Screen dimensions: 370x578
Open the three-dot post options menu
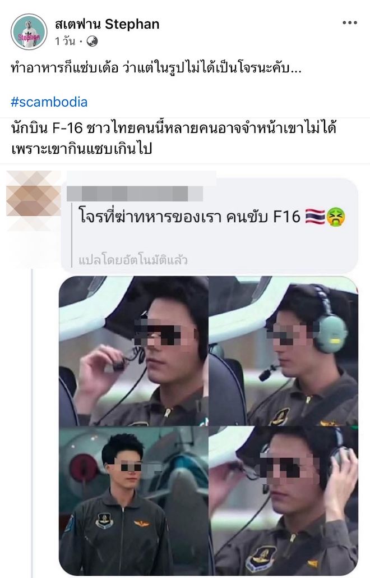point(349,23)
